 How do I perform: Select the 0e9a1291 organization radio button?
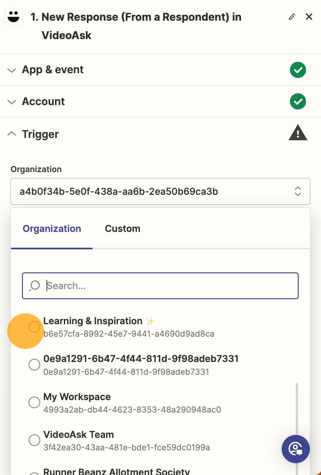pos(34,365)
